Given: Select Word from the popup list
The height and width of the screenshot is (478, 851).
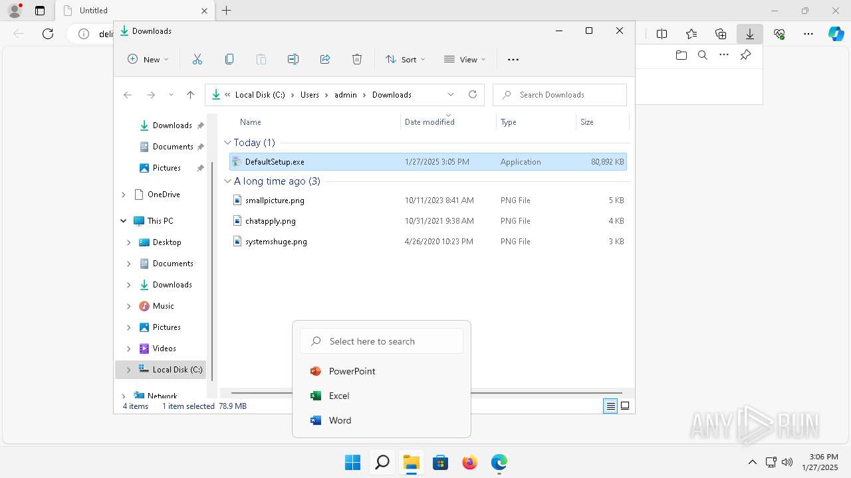Looking at the screenshot, I should (x=382, y=420).
